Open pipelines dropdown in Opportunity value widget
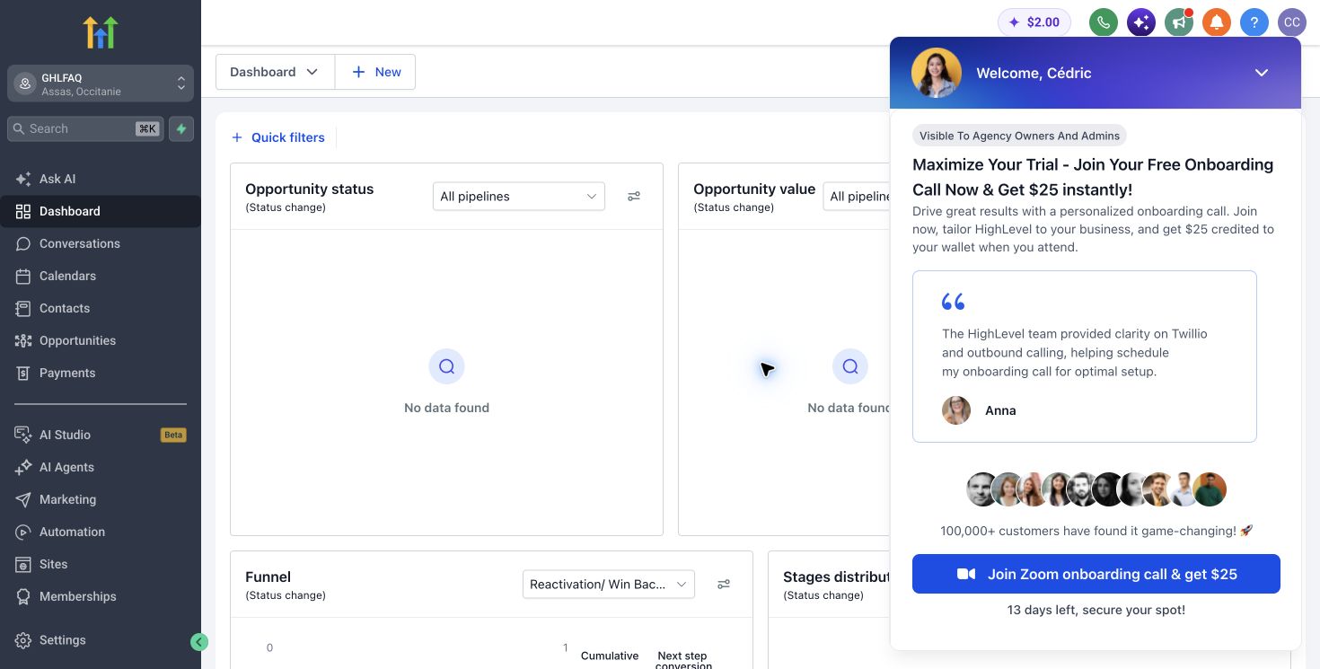The height and width of the screenshot is (669, 1320). point(857,196)
